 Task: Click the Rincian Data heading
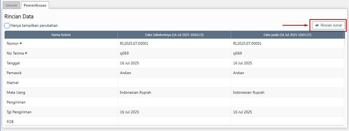tap(19, 16)
